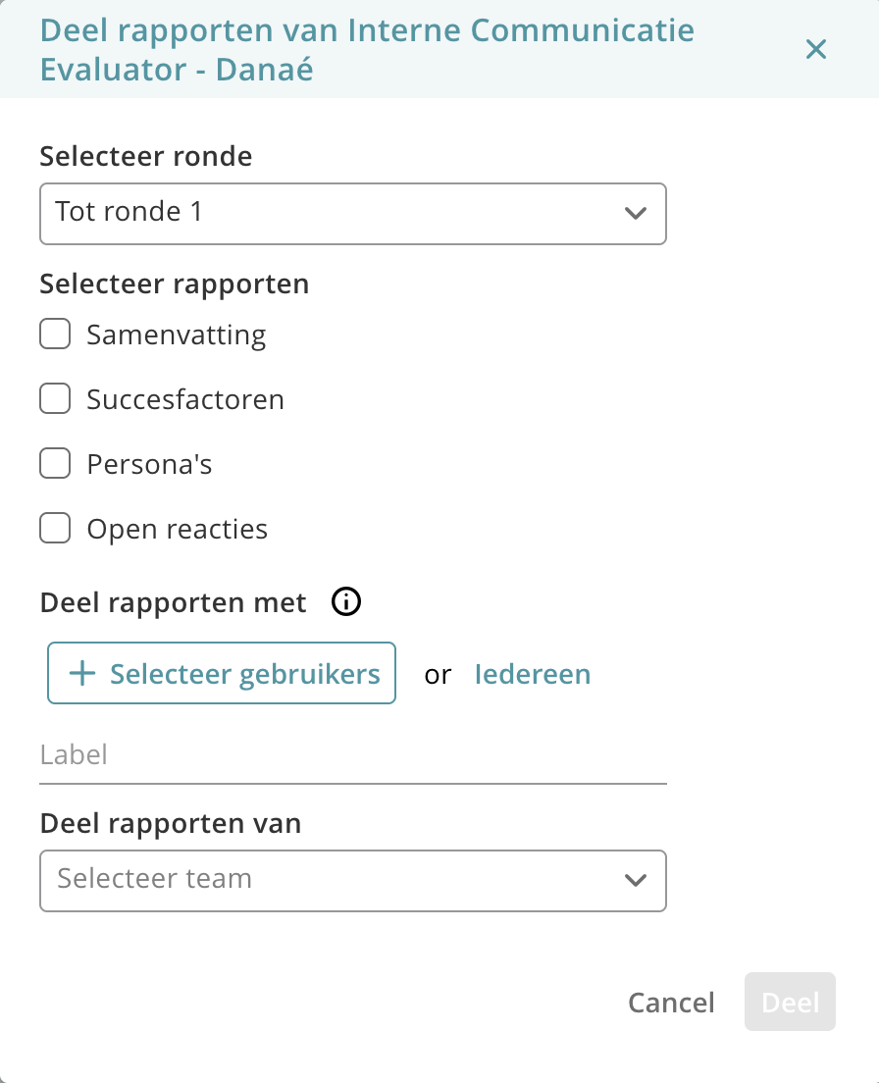Click the Samenvatting label text

point(176,335)
